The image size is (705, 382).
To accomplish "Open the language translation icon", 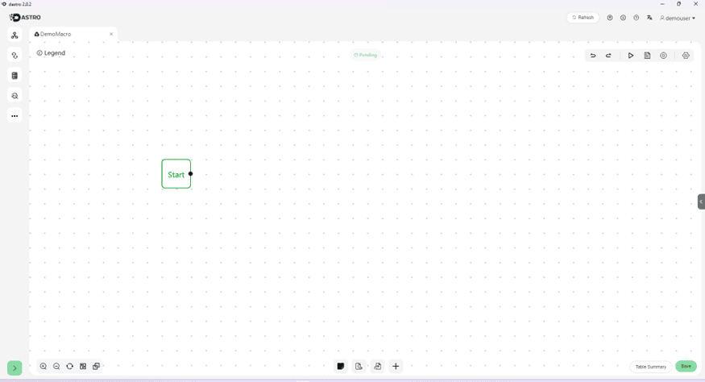I will [649, 18].
